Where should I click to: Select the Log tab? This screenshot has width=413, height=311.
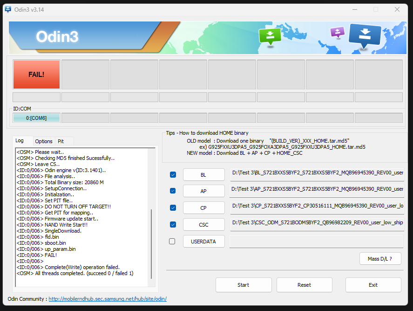pos(20,141)
